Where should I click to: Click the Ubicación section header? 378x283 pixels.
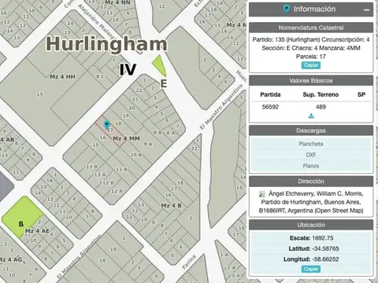coord(311,225)
